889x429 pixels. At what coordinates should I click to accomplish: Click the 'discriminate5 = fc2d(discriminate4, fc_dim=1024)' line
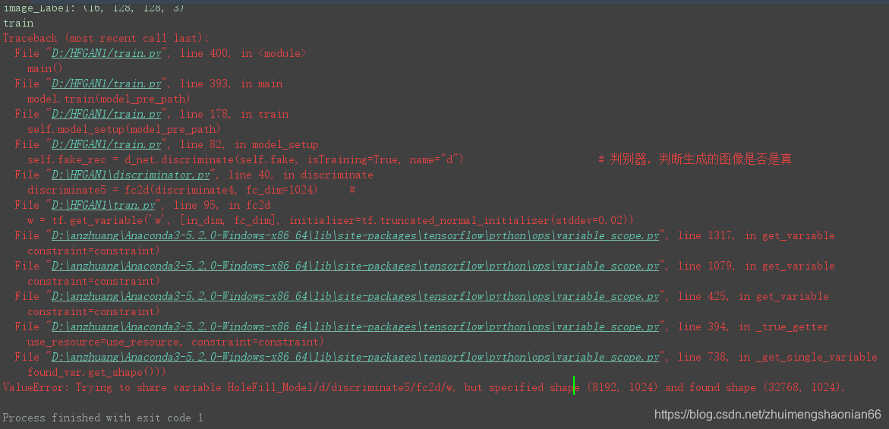[x=172, y=190]
